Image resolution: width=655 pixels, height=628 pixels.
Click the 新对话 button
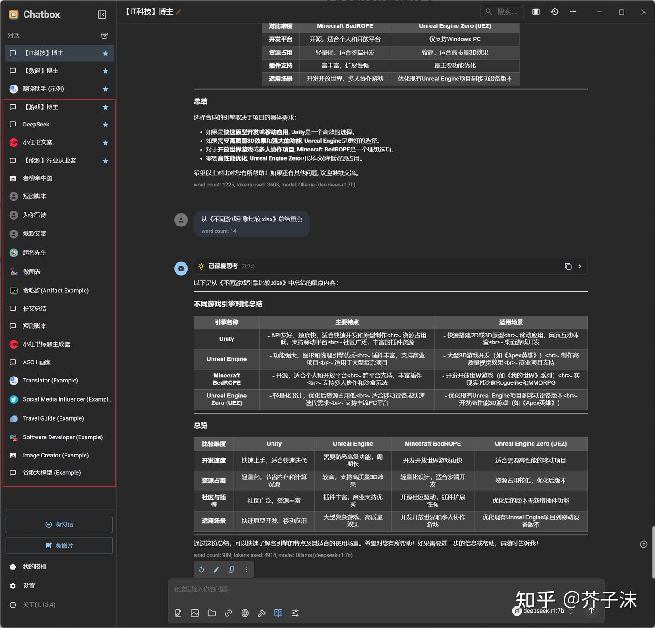pyautogui.click(x=59, y=524)
